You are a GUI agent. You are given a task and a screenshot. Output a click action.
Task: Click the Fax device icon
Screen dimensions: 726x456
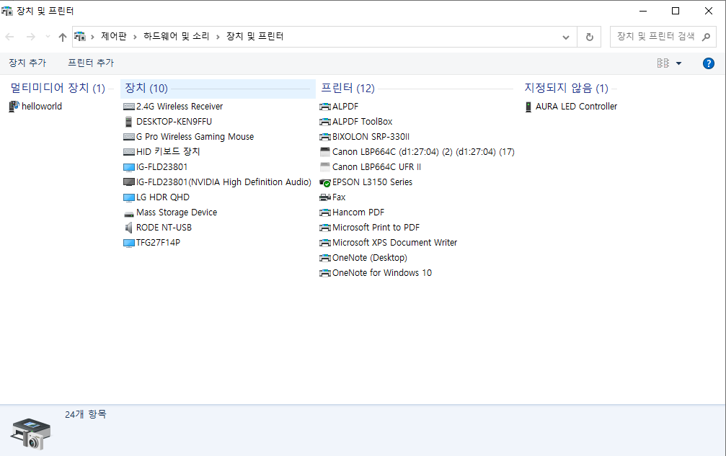(325, 197)
